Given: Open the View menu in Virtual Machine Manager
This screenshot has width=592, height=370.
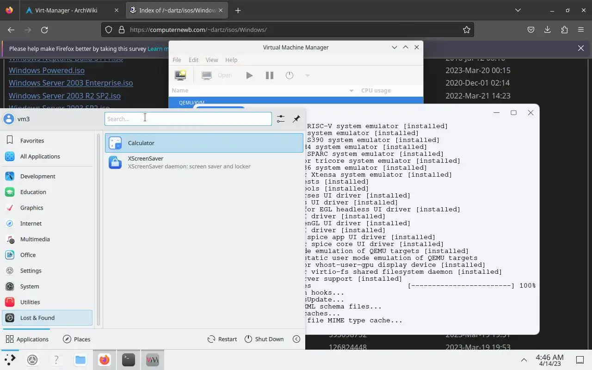Looking at the screenshot, I should [x=212, y=60].
